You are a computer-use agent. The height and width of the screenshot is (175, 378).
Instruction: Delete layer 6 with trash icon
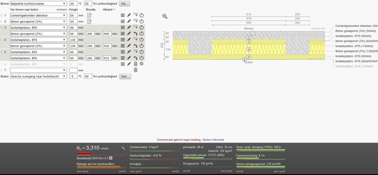(136, 64)
